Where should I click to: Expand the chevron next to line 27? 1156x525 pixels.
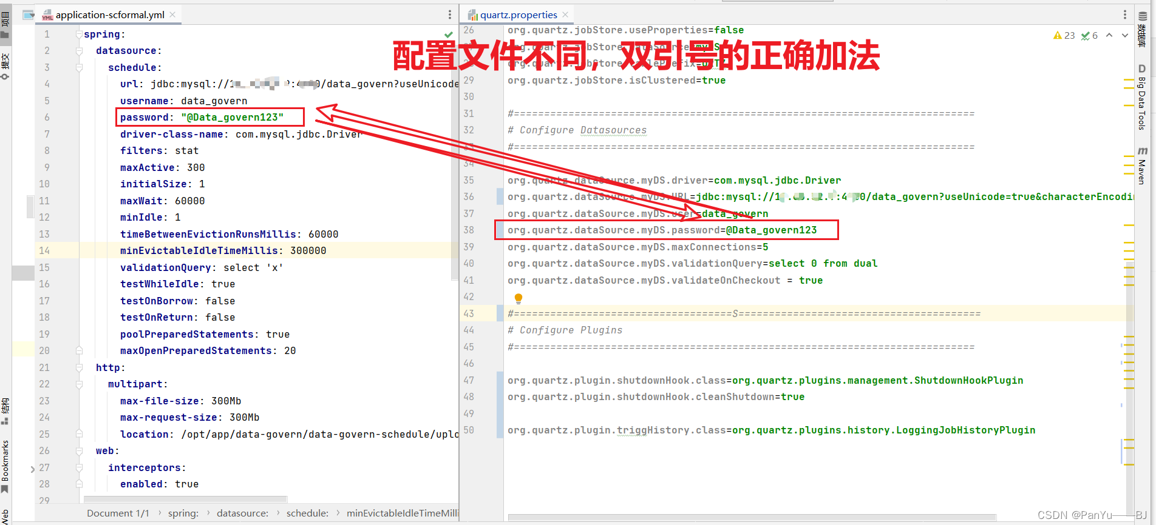[32, 469]
